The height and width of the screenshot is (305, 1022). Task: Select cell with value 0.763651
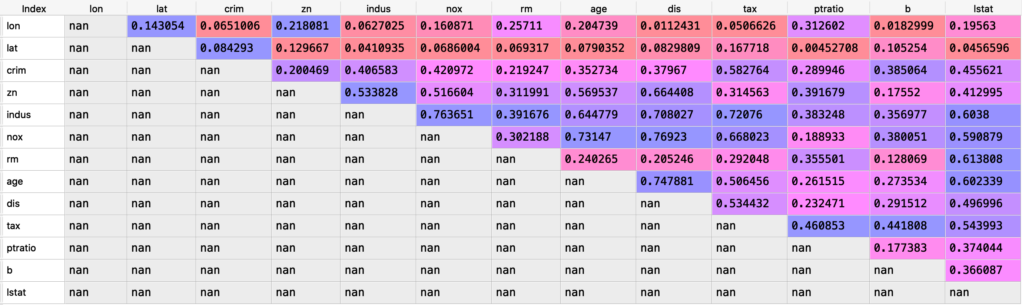click(454, 115)
